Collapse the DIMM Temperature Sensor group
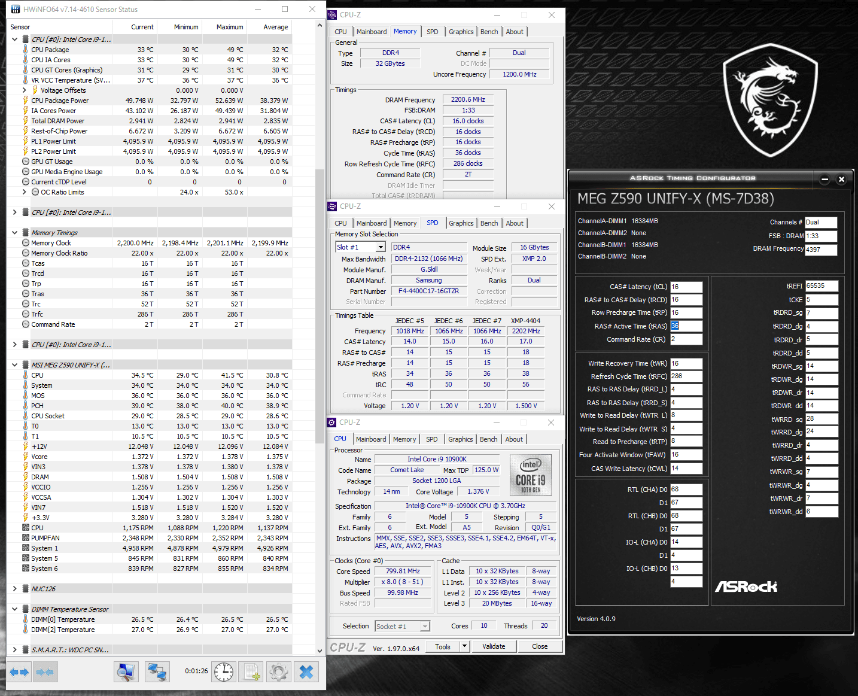This screenshot has height=696, width=858. point(15,609)
